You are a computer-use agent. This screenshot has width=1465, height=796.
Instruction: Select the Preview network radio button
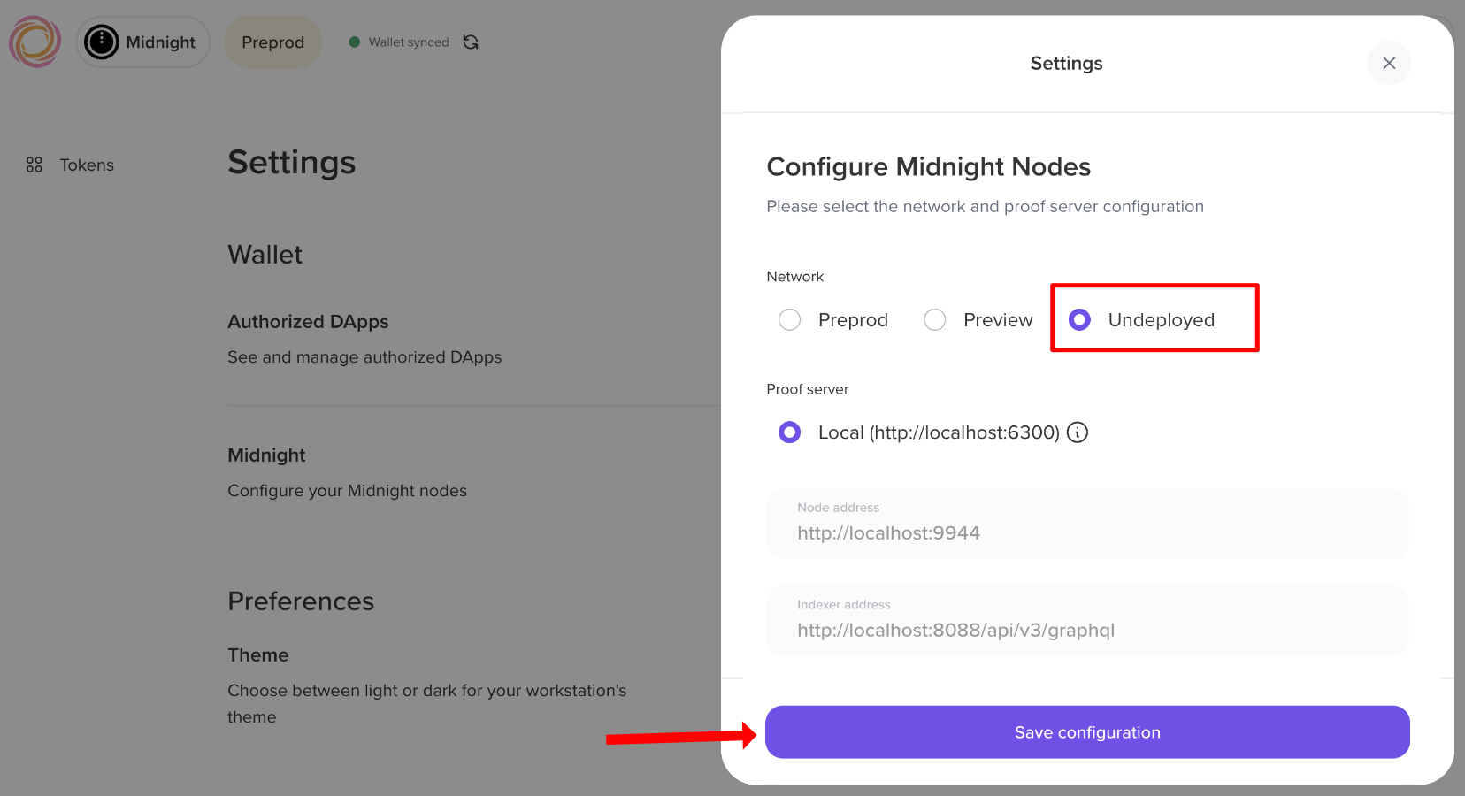(935, 319)
